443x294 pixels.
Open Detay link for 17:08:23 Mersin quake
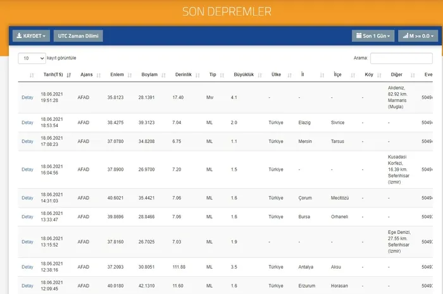click(27, 142)
